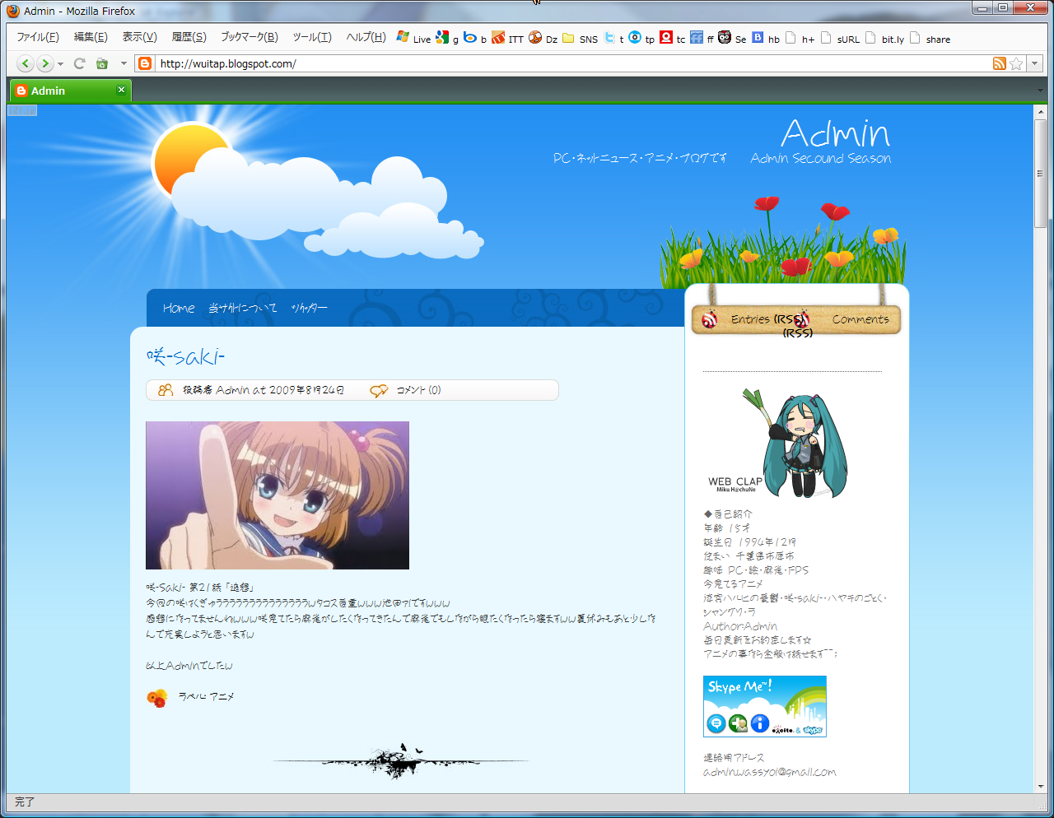This screenshot has width=1054, height=818.
Task: Open the 'Se' bookmark
Action: tap(732, 38)
